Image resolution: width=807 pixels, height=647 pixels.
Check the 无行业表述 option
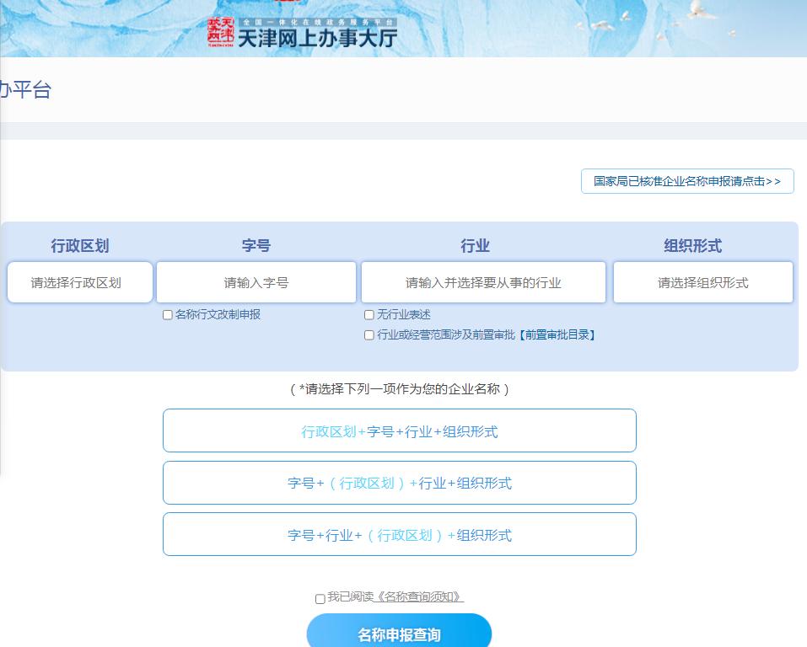(x=369, y=314)
